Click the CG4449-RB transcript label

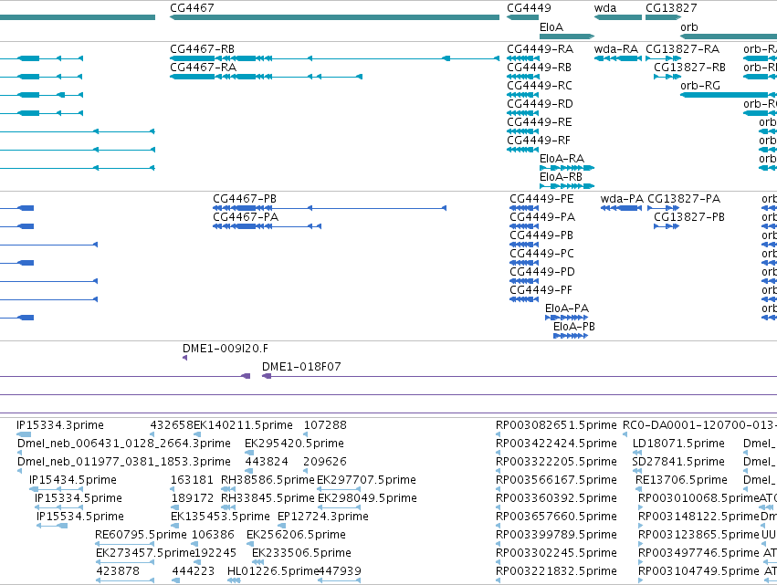[539, 68]
